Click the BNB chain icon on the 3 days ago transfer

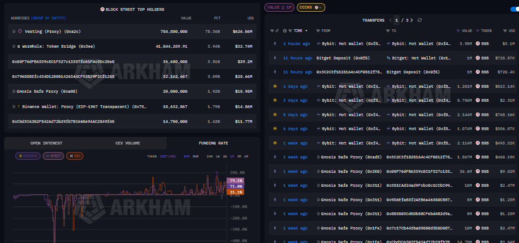274,100
